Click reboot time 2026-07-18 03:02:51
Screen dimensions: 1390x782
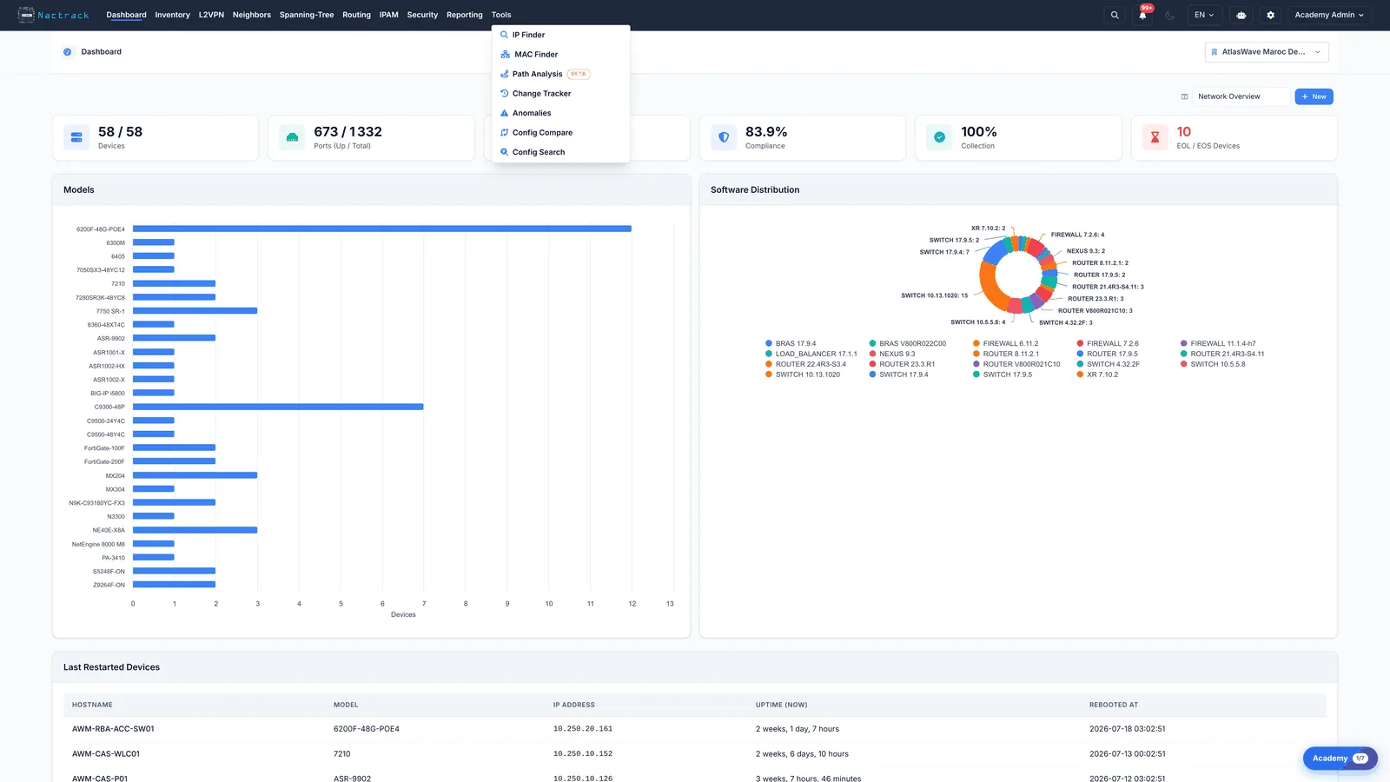point(1128,729)
